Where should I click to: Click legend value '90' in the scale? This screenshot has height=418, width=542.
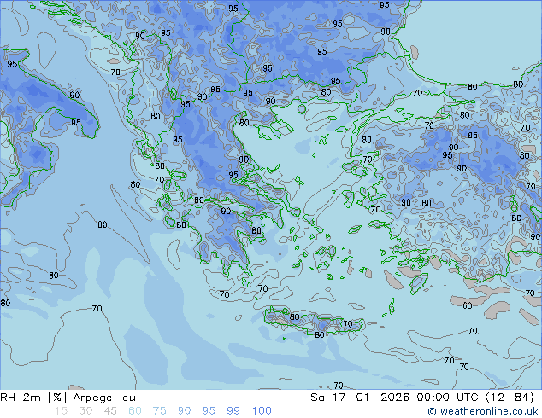point(184,411)
